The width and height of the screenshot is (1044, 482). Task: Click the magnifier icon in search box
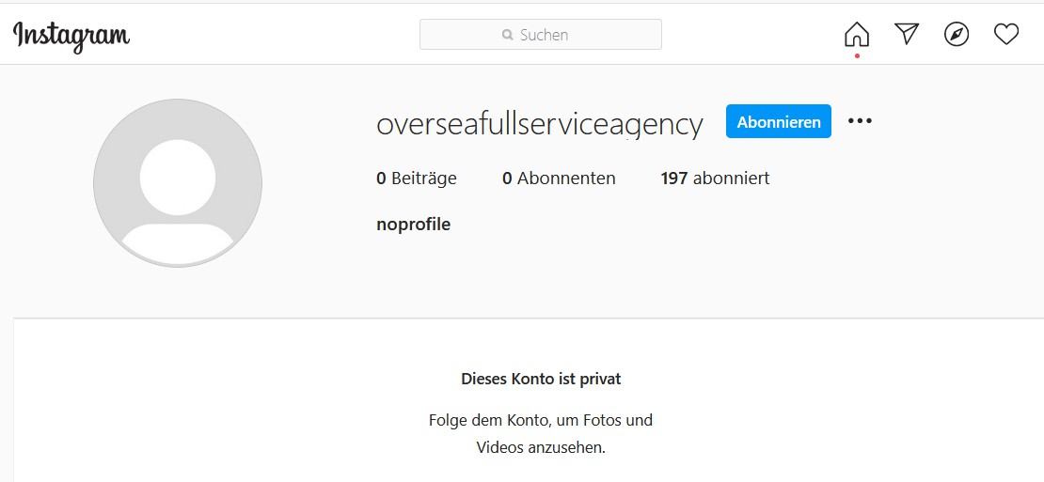508,35
